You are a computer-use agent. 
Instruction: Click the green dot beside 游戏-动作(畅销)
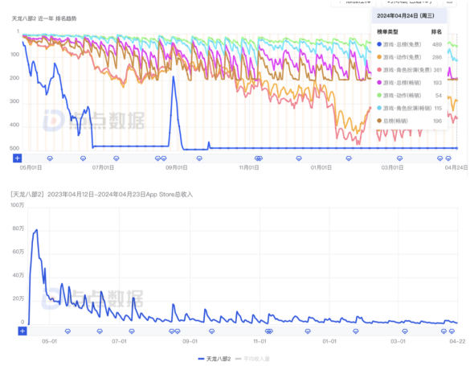click(379, 95)
